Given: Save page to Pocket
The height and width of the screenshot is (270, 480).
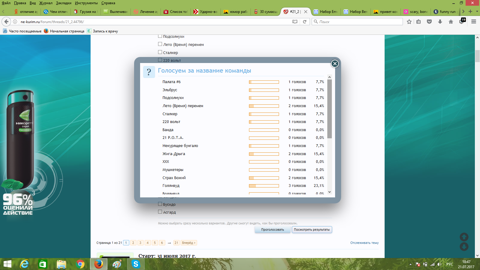Looking at the screenshot, I should 429,22.
